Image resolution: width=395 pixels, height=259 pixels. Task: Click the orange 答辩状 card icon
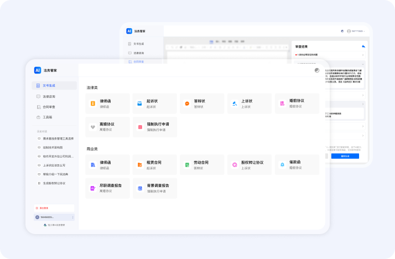tap(187, 103)
